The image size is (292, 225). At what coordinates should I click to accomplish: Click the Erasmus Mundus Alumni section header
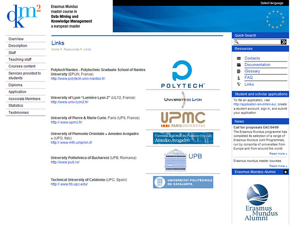click(x=260, y=172)
